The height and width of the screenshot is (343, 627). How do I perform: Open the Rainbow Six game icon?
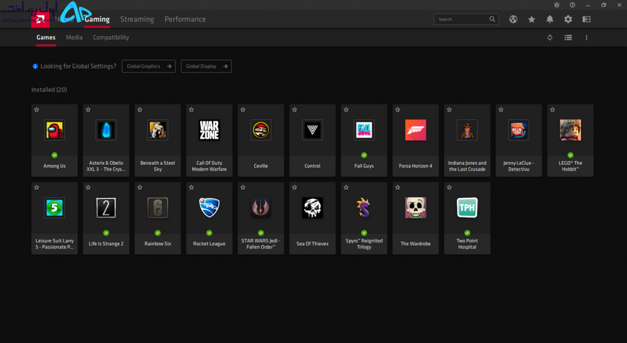[157, 208]
